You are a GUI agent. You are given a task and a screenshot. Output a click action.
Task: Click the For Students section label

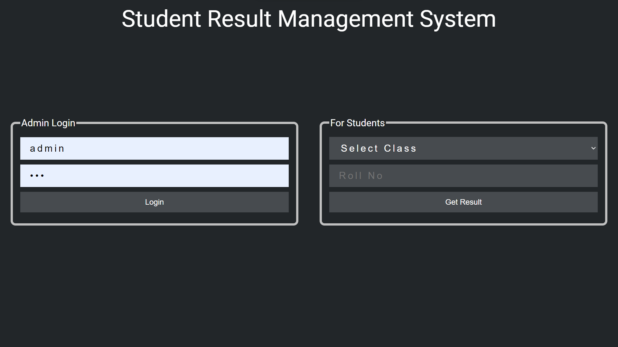pos(358,123)
